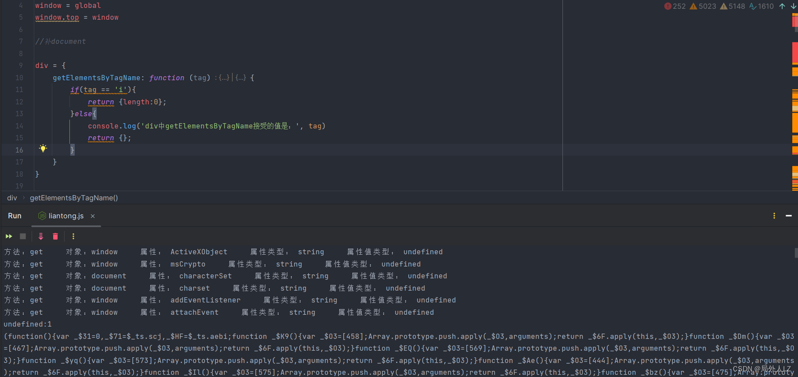Click 'msCrypto' in console output
The height and width of the screenshot is (377, 798).
pyautogui.click(x=188, y=264)
